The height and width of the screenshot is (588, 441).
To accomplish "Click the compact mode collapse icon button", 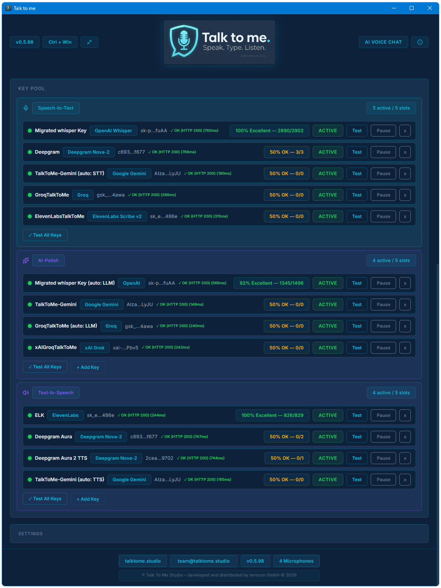I will click(x=89, y=42).
